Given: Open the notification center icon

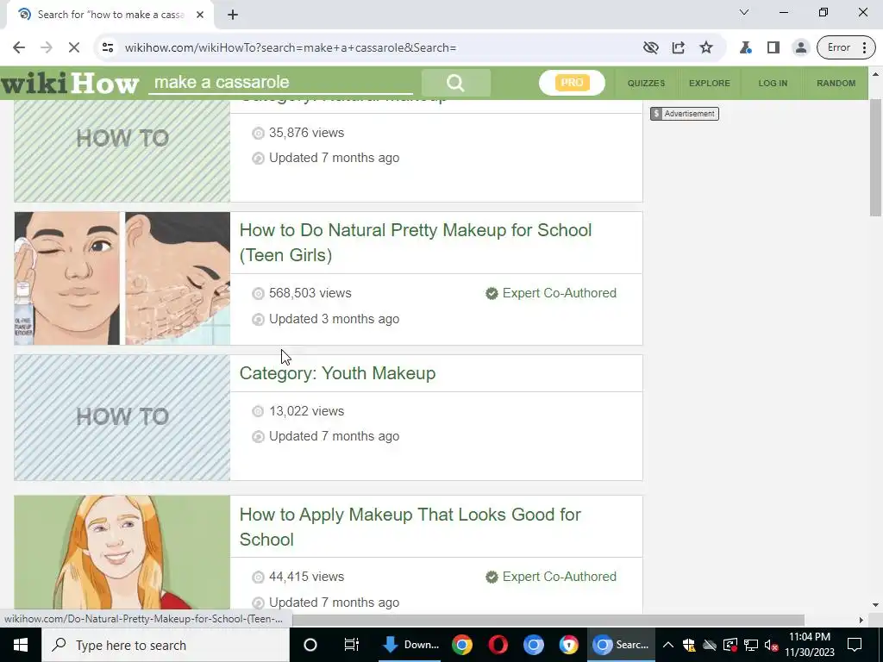Looking at the screenshot, I should point(855,645).
